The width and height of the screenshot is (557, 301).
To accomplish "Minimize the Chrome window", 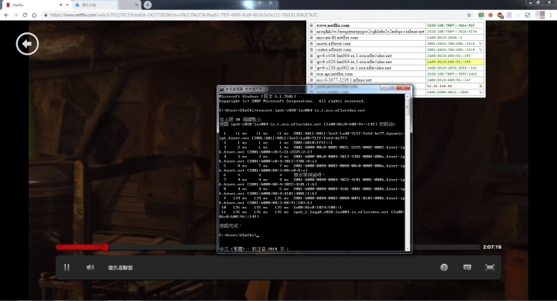I will [530, 2].
